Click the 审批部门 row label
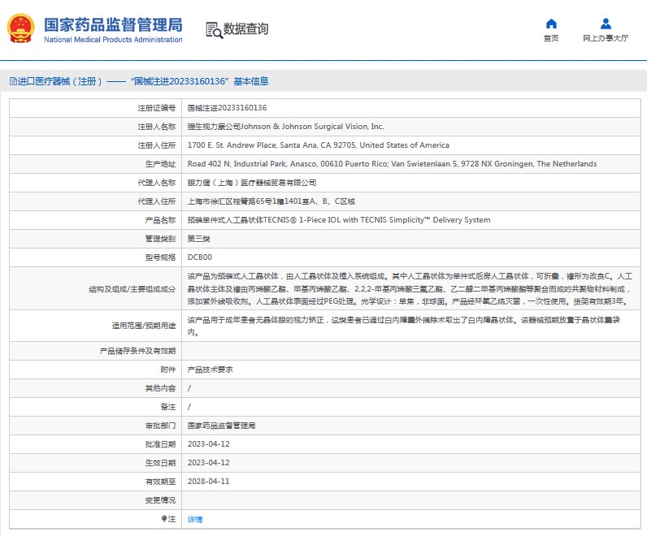 click(160, 426)
